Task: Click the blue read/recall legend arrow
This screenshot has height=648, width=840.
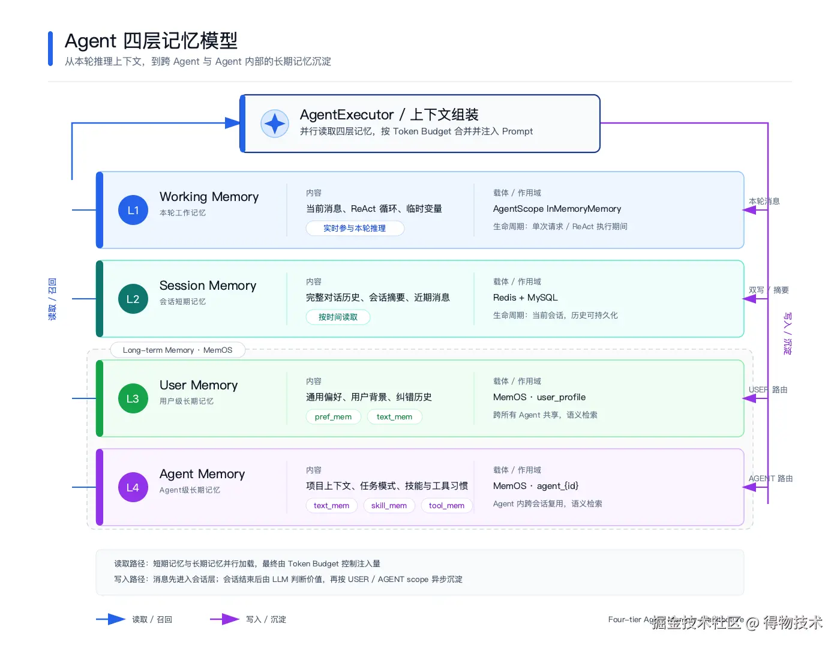Action: [x=111, y=619]
